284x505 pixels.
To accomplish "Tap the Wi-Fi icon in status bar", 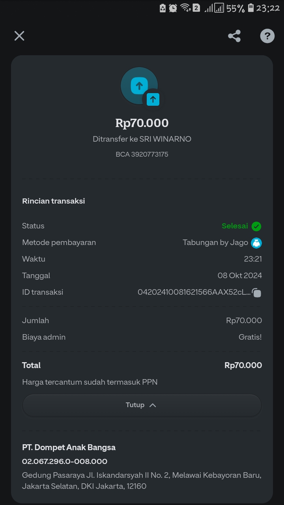I will [185, 8].
